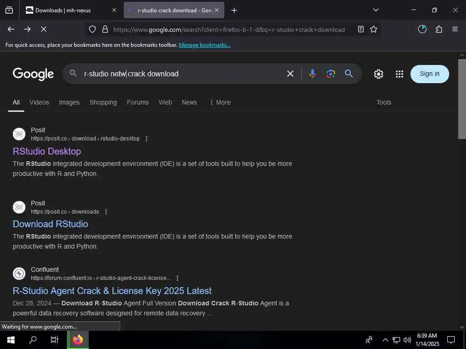
Task: Sign in to Google account
Action: click(x=430, y=74)
